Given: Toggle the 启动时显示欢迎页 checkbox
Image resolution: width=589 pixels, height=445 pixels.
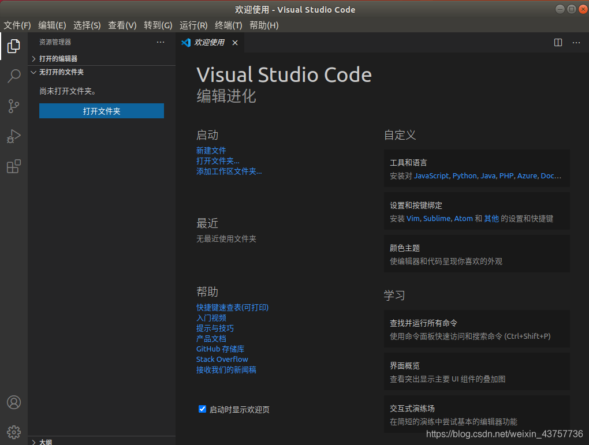Looking at the screenshot, I should 202,409.
